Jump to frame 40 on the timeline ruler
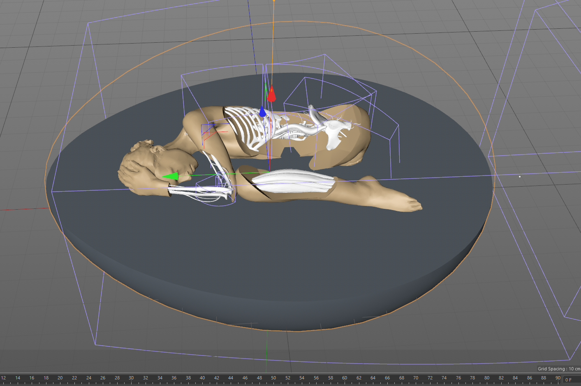 pyautogui.click(x=202, y=378)
